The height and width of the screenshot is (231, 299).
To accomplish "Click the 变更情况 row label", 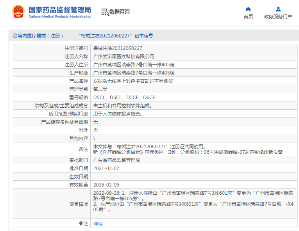I will click(x=79, y=204).
